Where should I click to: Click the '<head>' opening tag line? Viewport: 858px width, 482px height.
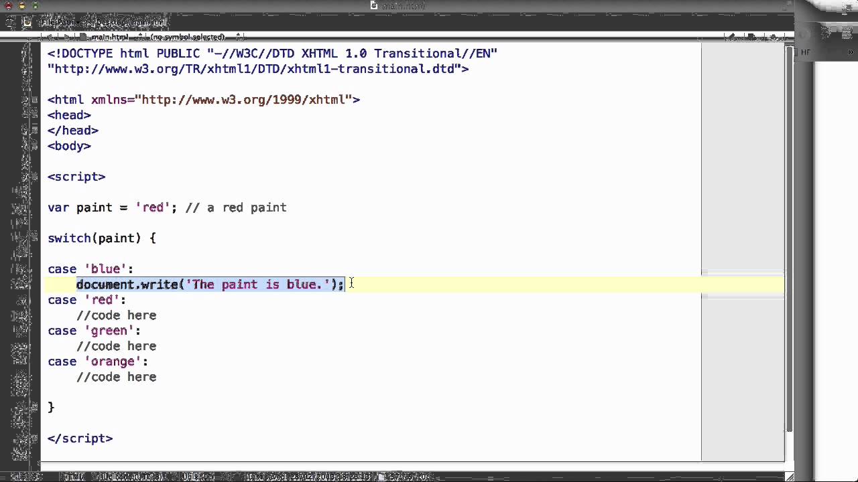tap(69, 115)
